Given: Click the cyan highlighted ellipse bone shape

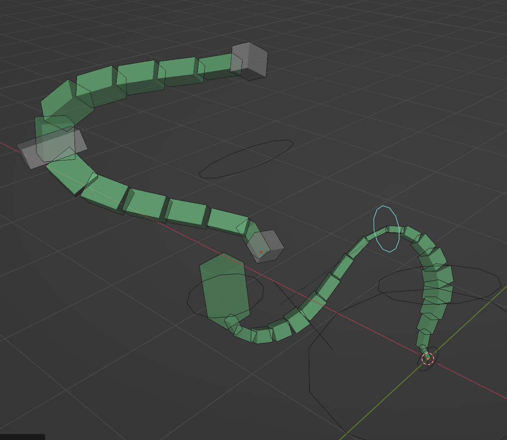Looking at the screenshot, I should click(x=386, y=229).
